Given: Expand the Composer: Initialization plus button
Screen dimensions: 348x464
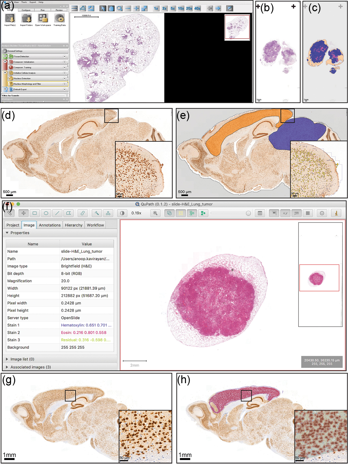Looking at the screenshot, I should point(5,62).
